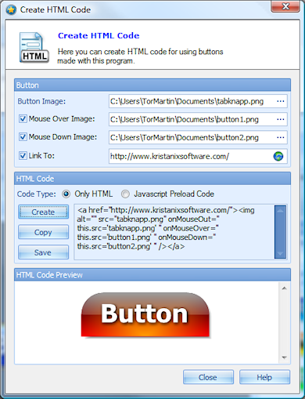Click the HTML document icon in header
The width and height of the screenshot is (305, 399).
pyautogui.click(x=34, y=48)
